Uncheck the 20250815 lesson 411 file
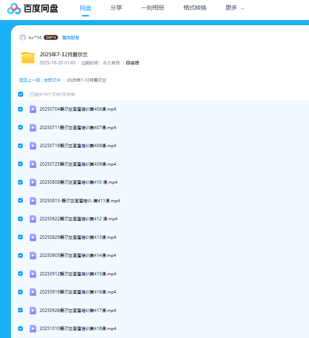Image resolution: width=309 pixels, height=338 pixels. pos(21,201)
